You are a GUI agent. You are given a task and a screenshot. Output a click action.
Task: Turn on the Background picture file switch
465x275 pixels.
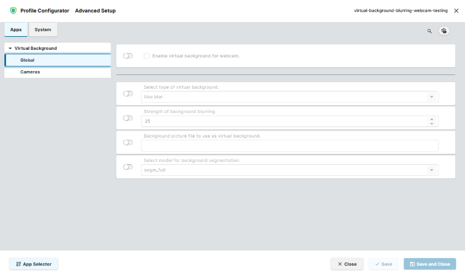point(128,142)
